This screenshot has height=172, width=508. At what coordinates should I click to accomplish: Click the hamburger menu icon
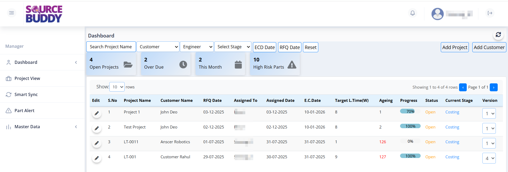(11, 13)
